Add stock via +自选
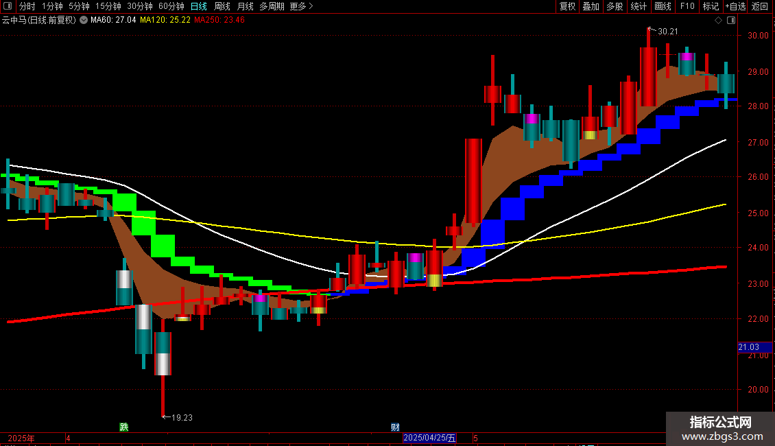Viewport: 775px width, 446px height. (735, 6)
